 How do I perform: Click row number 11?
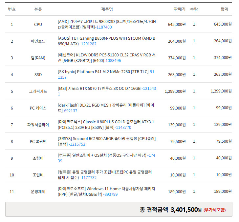click(x=12, y=192)
